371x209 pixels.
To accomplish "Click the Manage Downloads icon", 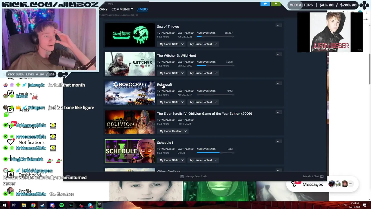I will 182,176.
